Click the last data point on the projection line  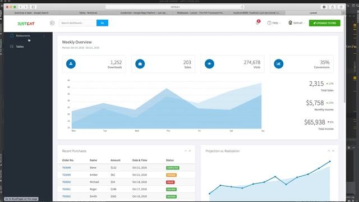pos(330,162)
